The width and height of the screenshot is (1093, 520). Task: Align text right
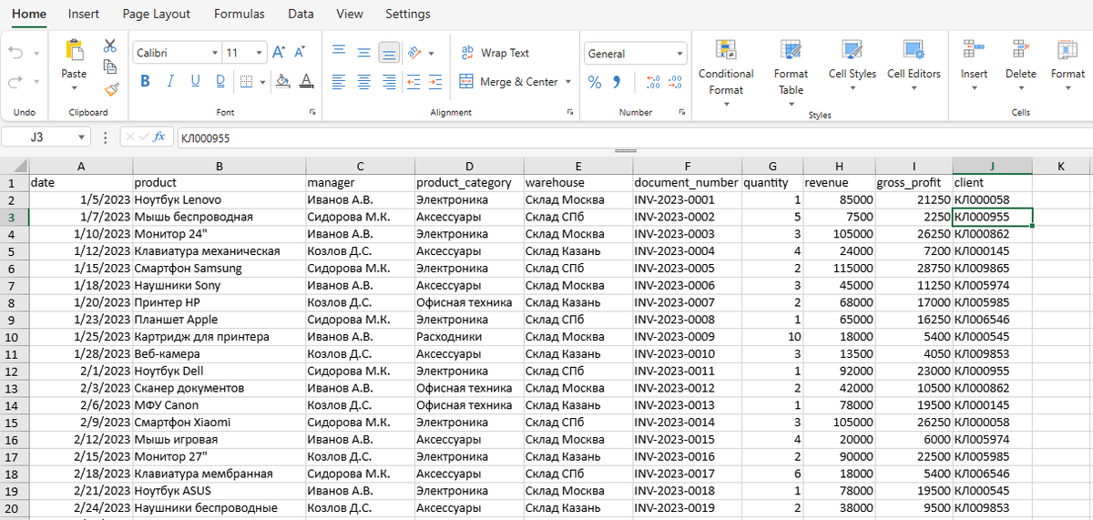389,82
